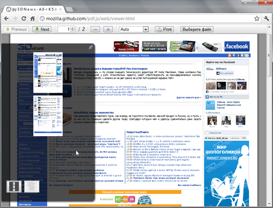Viewport: 273px width, 208px height.
Task: Go to the Next page
Action: point(41,29)
